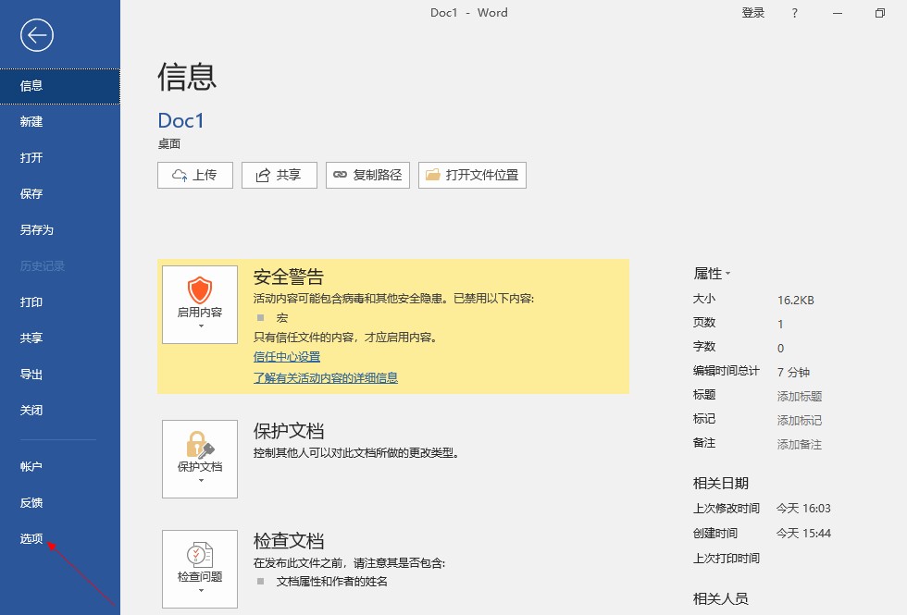This screenshot has height=615, width=907.
Task: Go to 打印 in the sidebar
Action: [60, 302]
